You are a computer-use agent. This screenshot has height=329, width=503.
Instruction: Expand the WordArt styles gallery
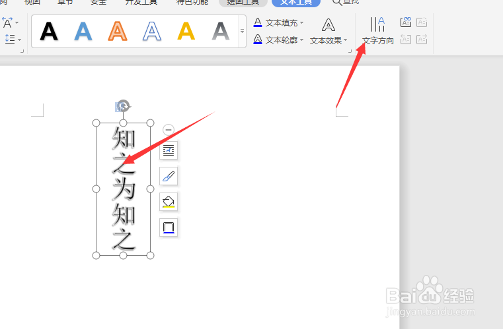[242, 31]
